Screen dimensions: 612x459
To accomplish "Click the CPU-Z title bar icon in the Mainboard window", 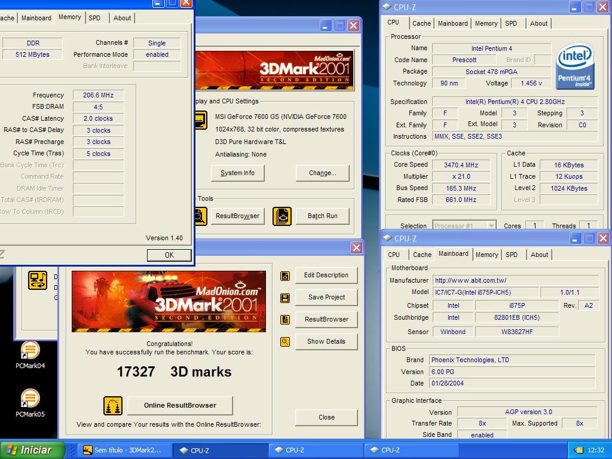I will 387,238.
